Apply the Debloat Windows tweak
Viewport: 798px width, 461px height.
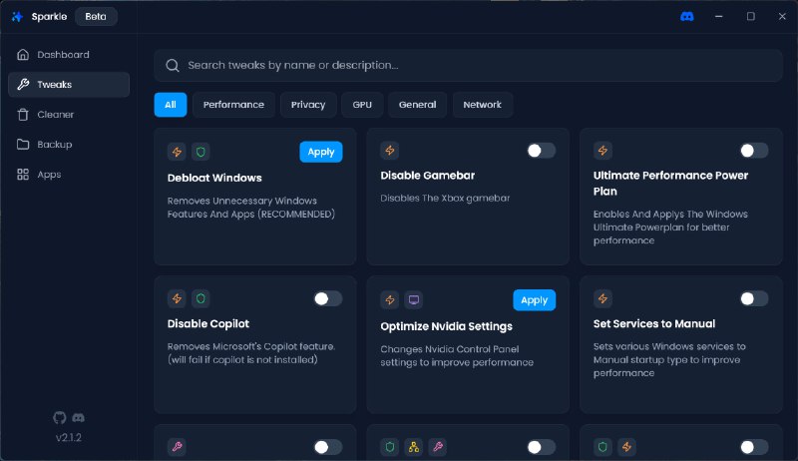pos(320,152)
